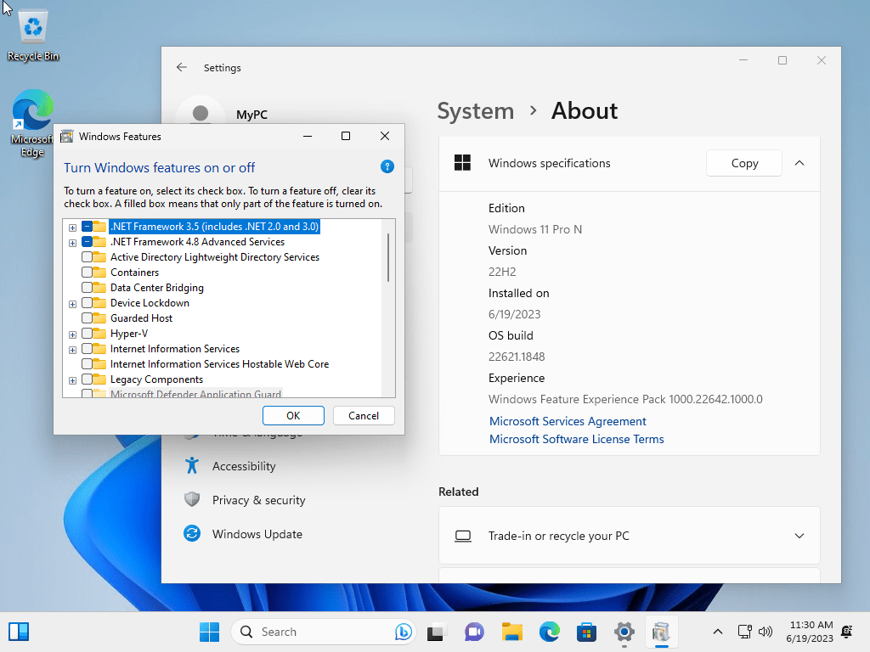
Task: Open volume control tray icon
Action: [x=765, y=632]
